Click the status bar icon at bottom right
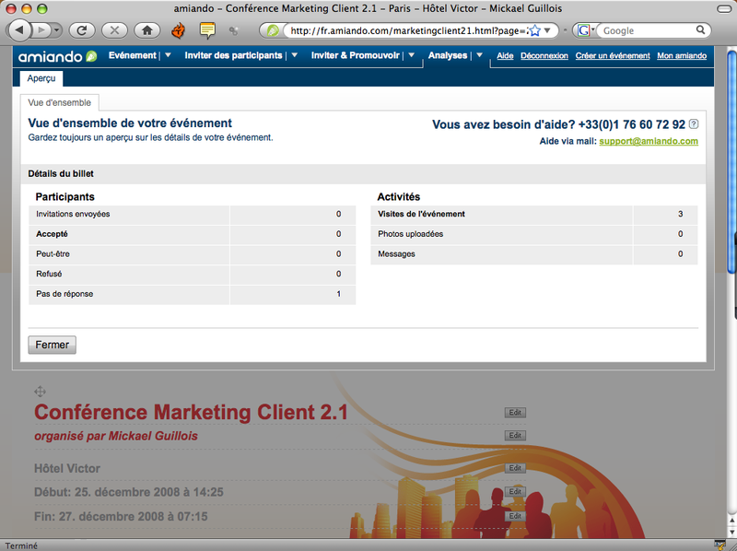737x551 pixels. point(719,545)
